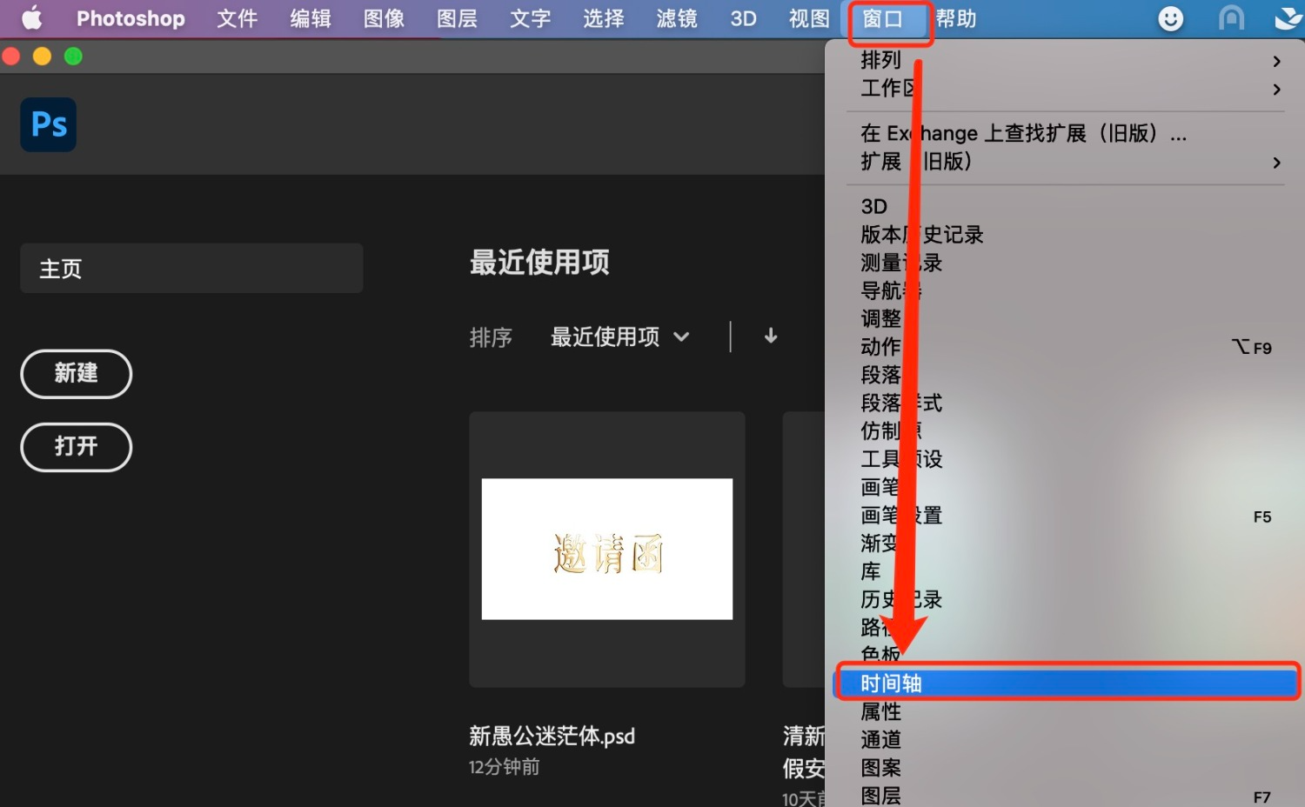The image size is (1305, 807).
Task: Click the 最近使用项 heading
Action: pyautogui.click(x=539, y=262)
